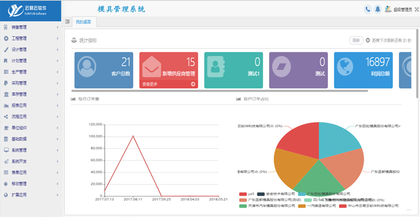Click the 生产管理 list icon
The image size is (420, 217).
tap(6, 72)
